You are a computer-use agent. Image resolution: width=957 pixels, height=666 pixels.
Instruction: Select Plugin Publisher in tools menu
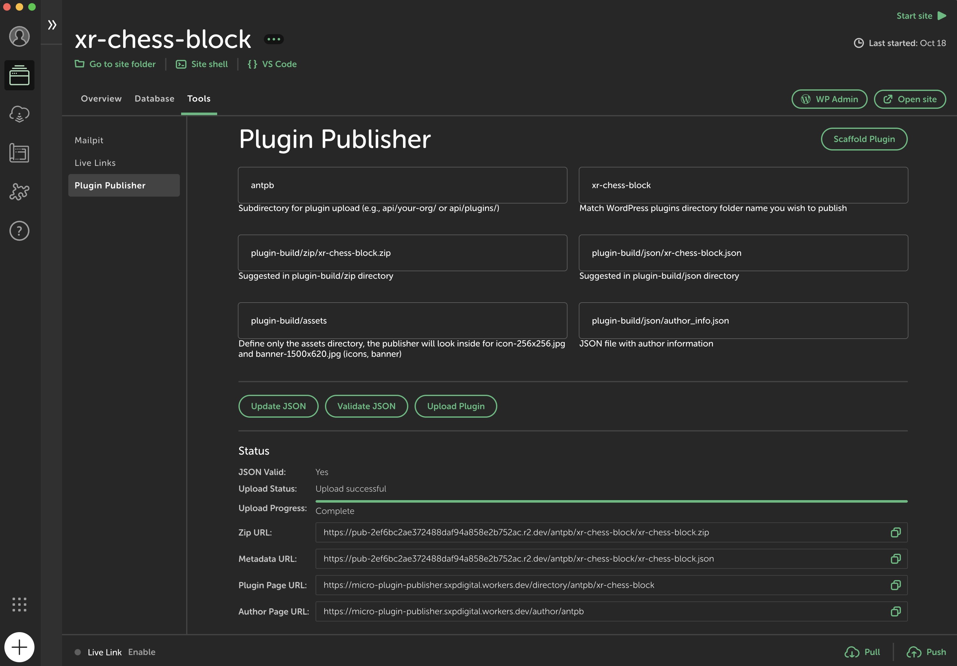click(124, 185)
